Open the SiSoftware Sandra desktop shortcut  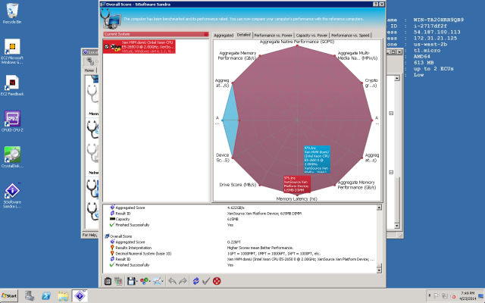(x=12, y=195)
